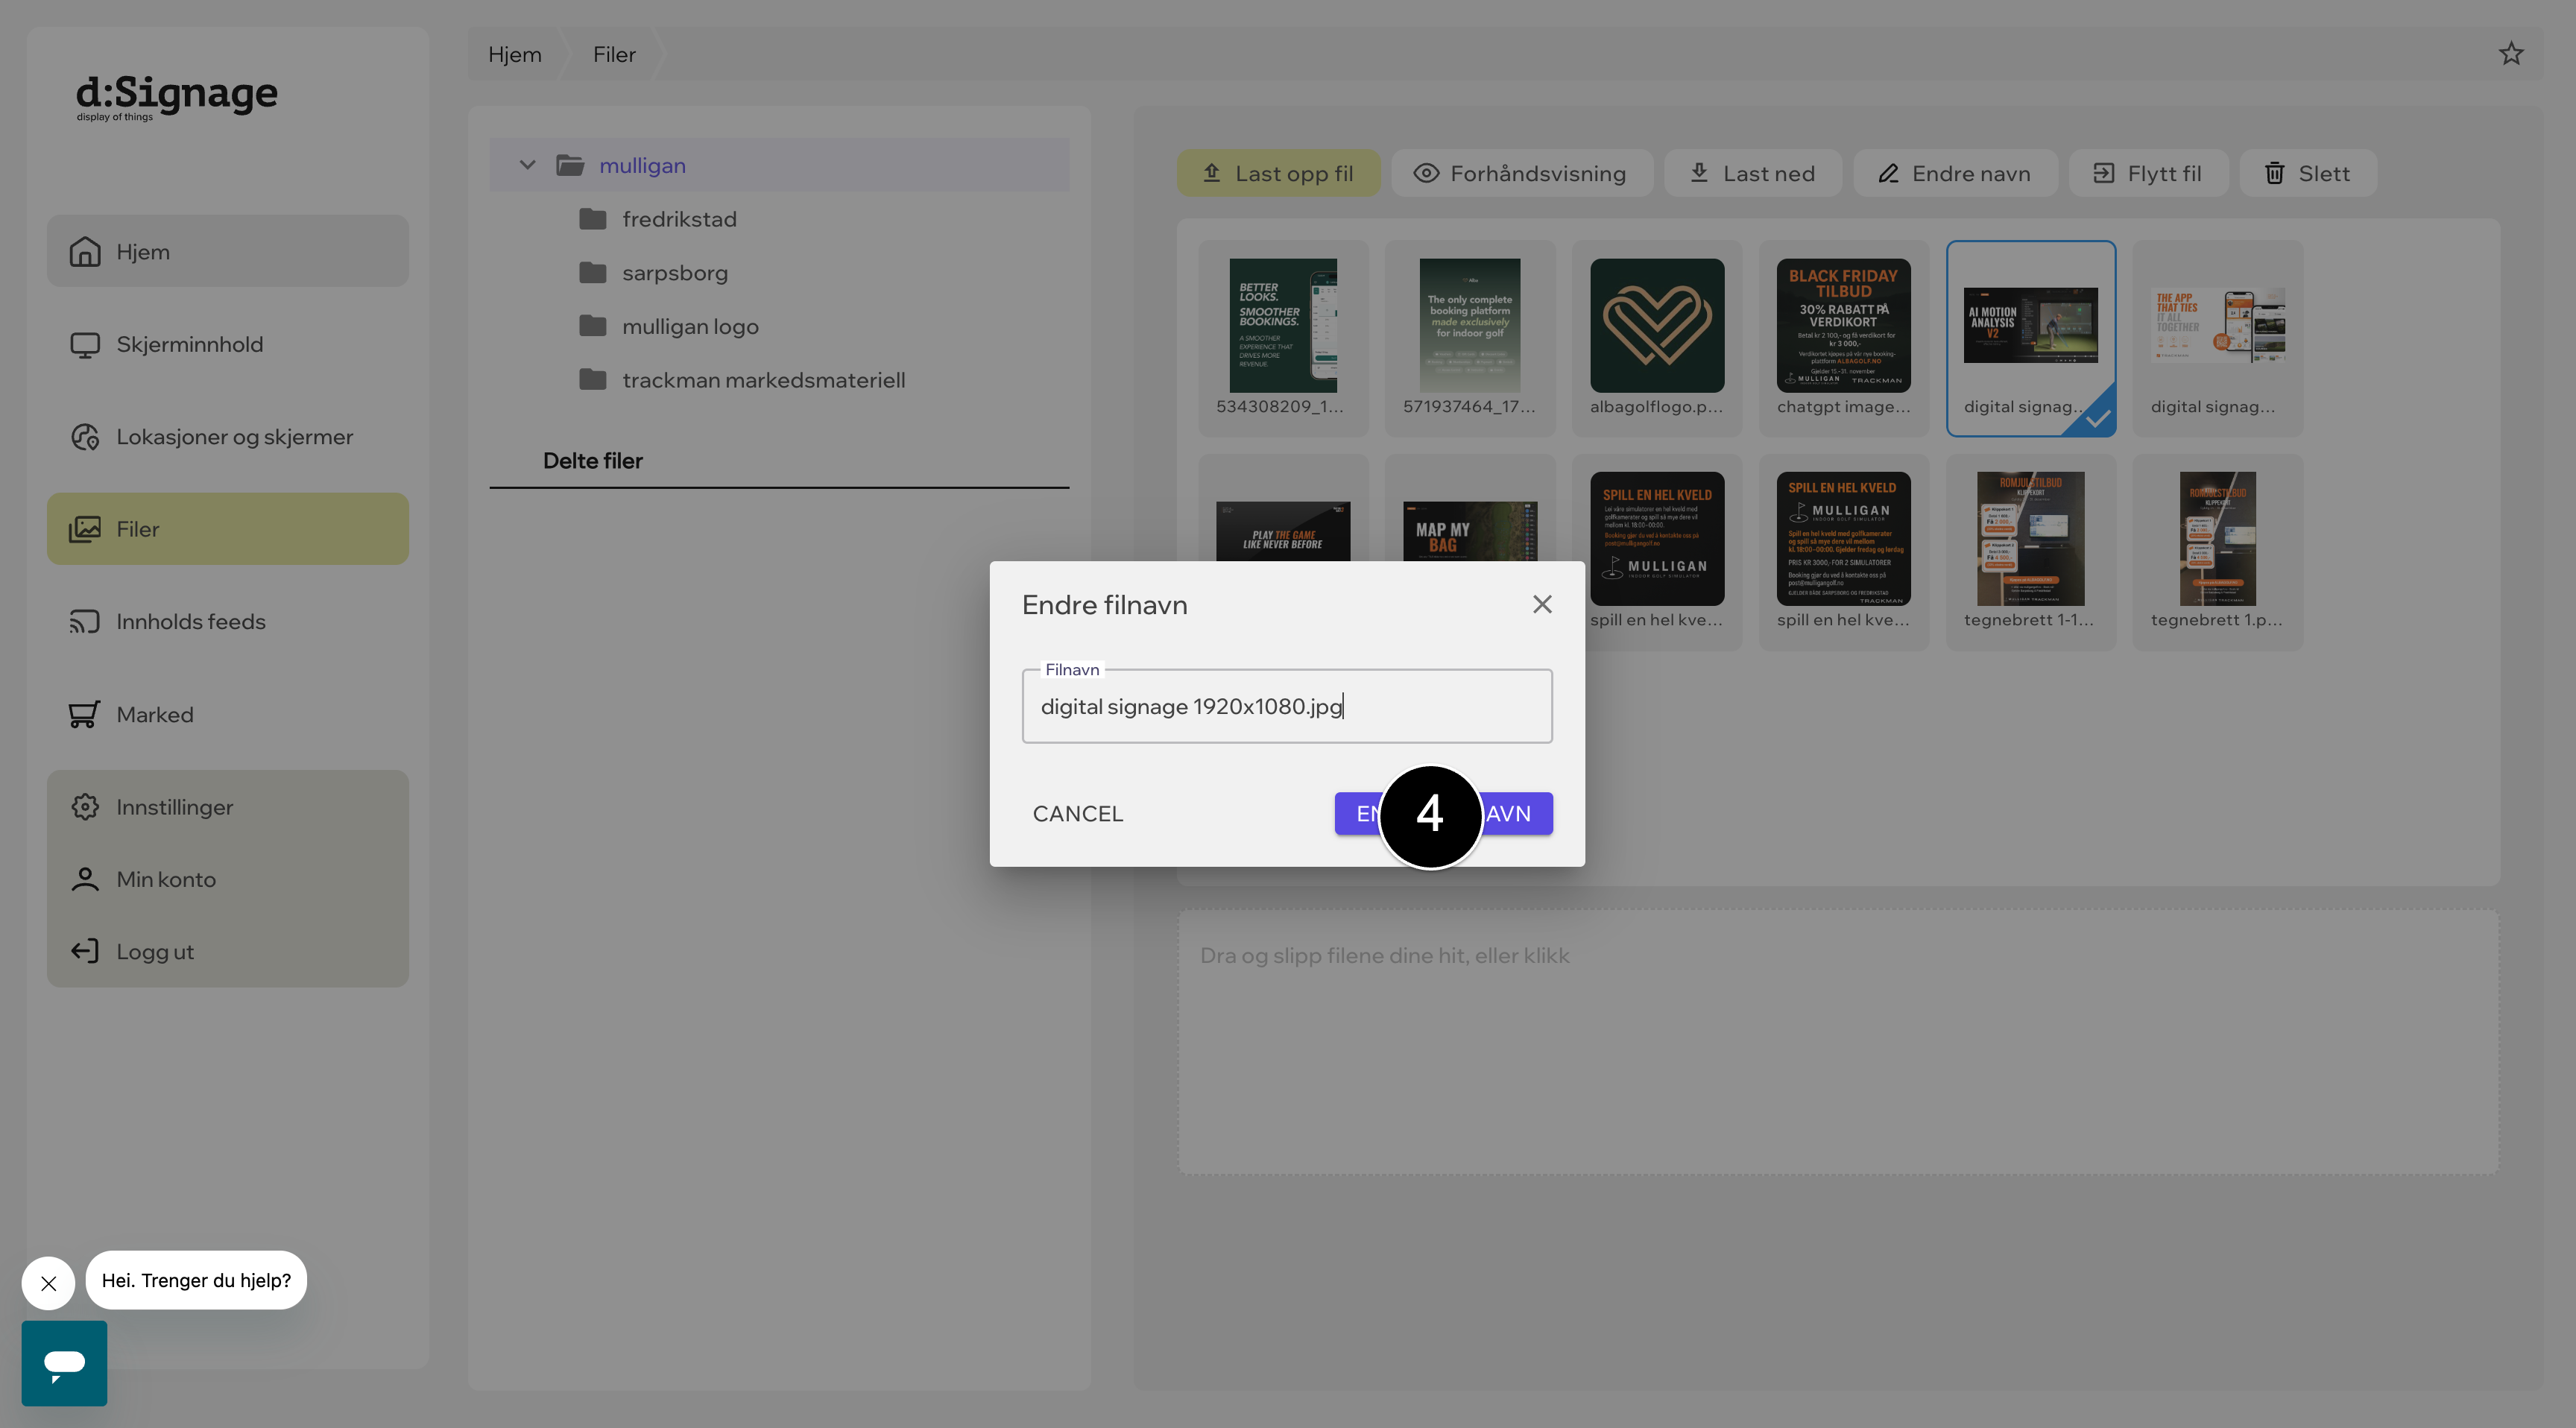Open Innholds feeds section

[x=227, y=621]
